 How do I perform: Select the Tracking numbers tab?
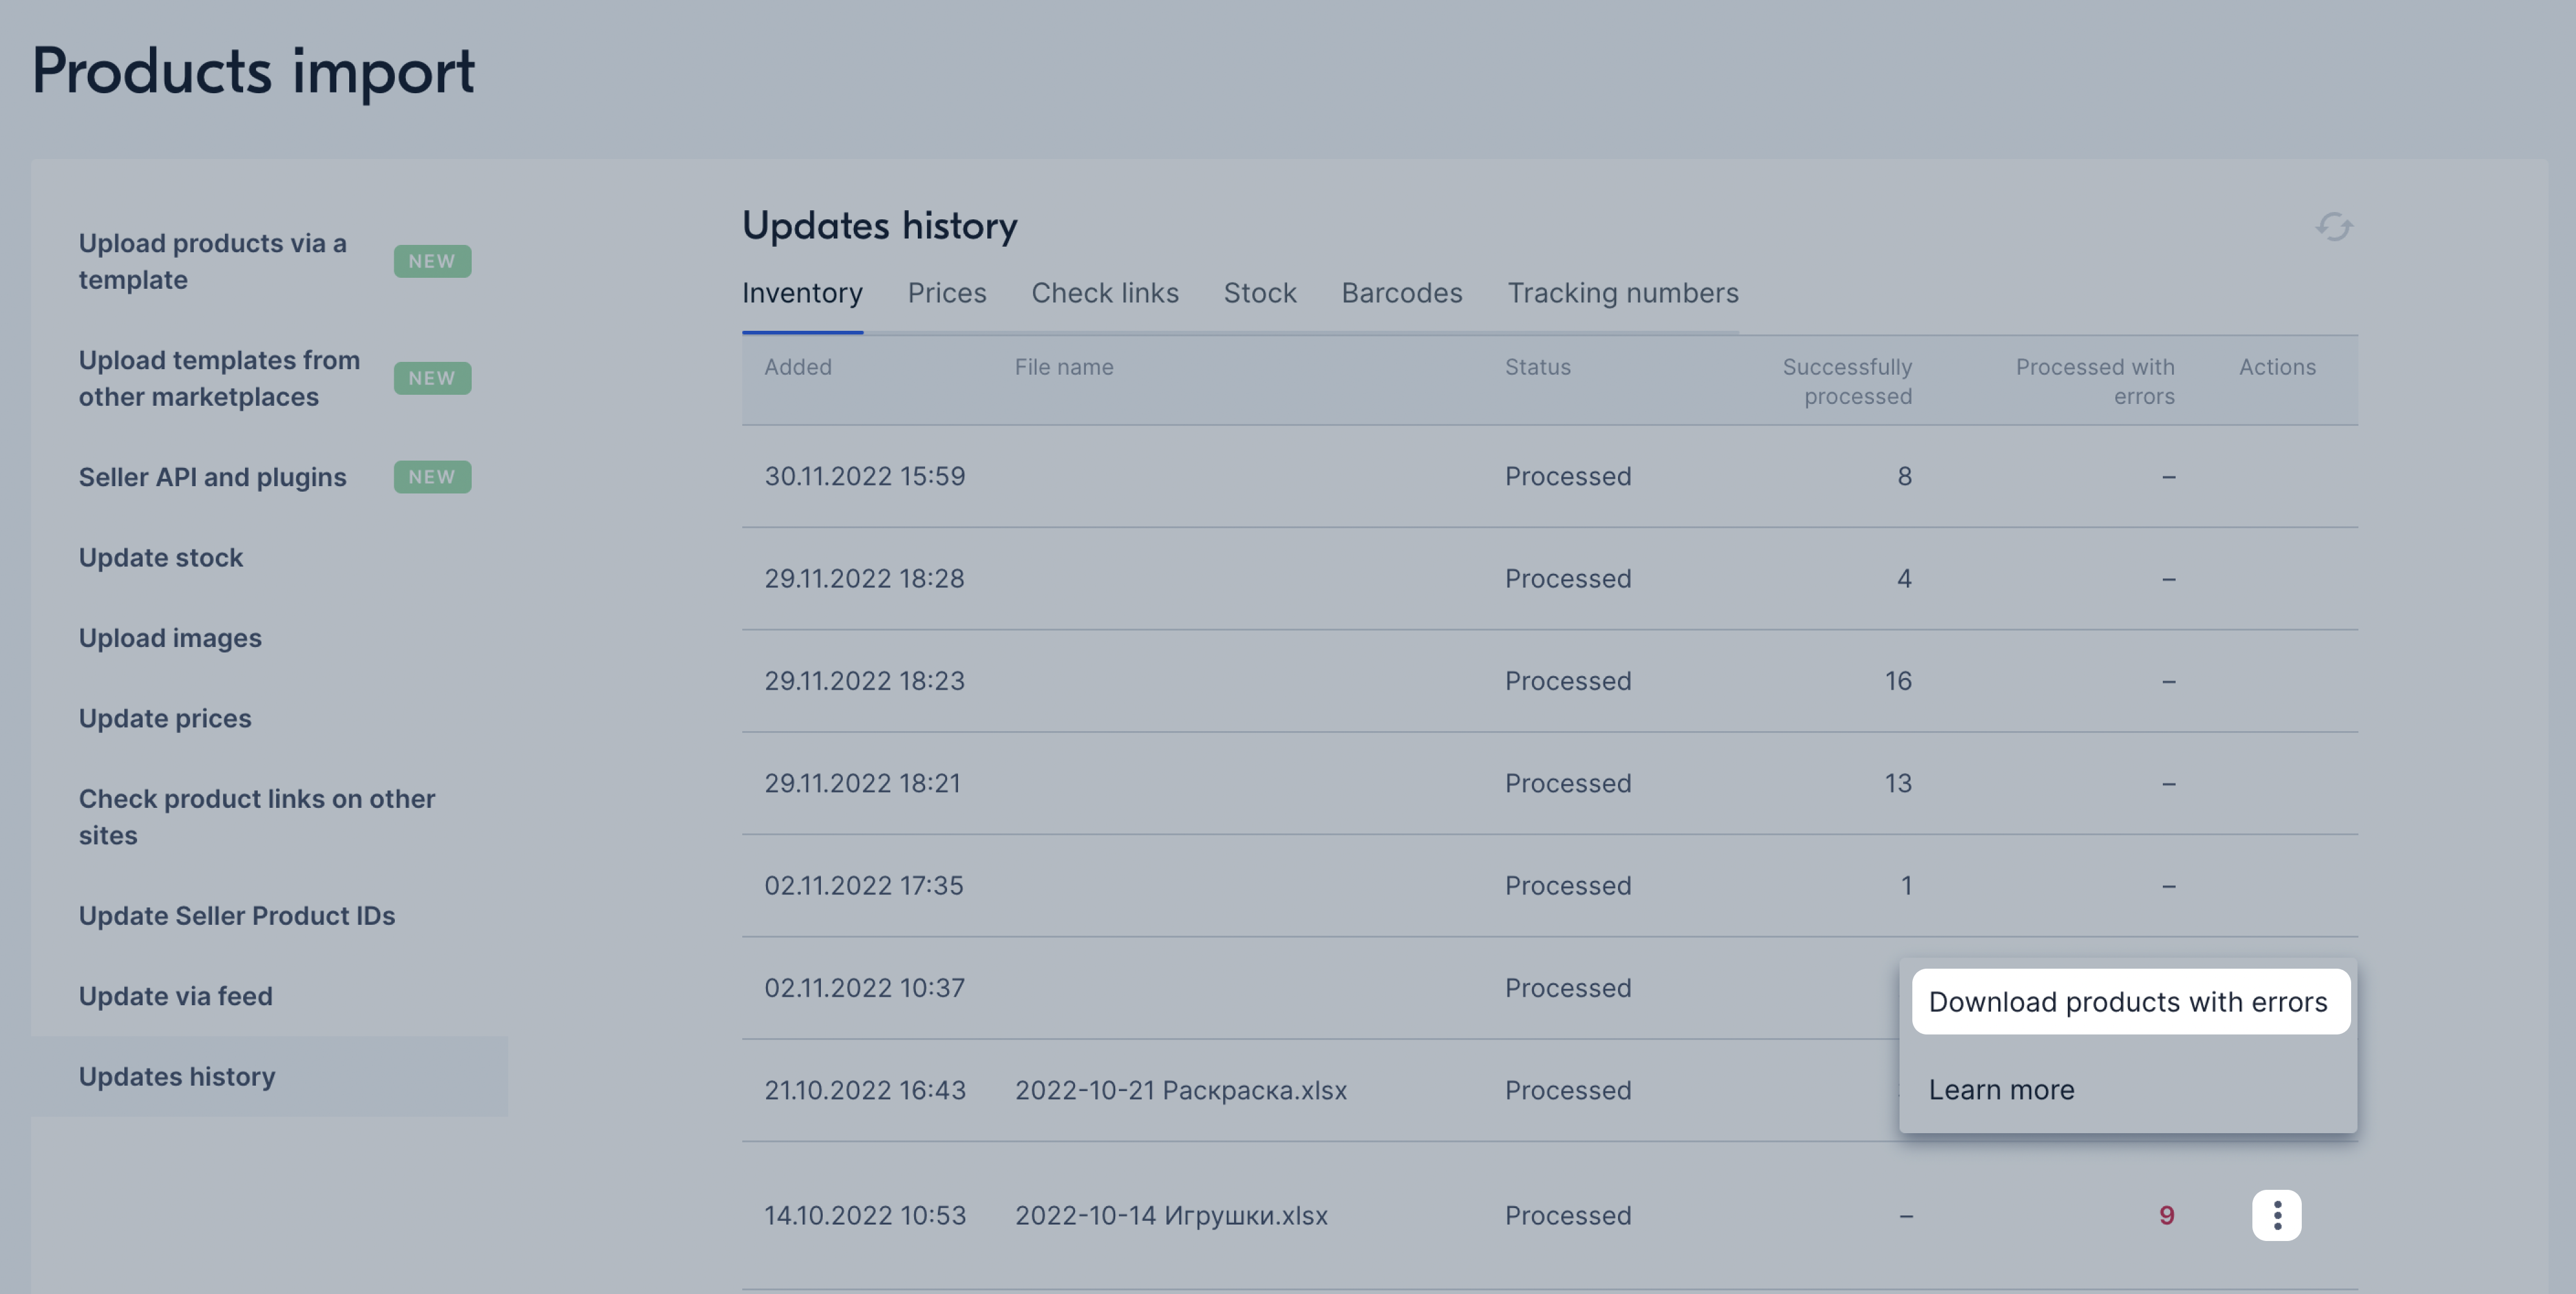pyautogui.click(x=1622, y=293)
